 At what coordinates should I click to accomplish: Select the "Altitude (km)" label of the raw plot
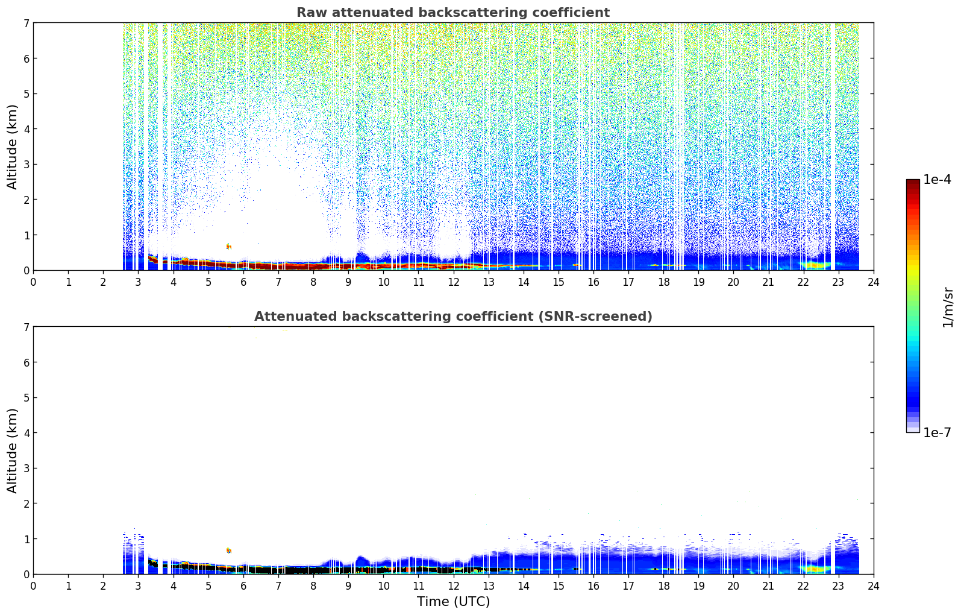tap(13, 147)
